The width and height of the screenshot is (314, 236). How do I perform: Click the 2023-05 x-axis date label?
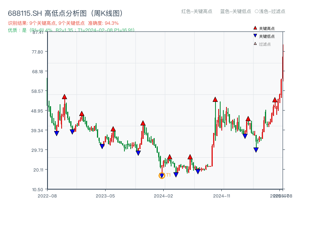pyautogui.click(x=105, y=196)
